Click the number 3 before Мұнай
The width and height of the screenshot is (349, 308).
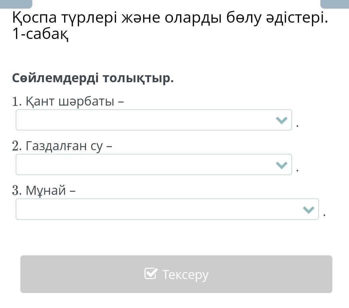16,190
